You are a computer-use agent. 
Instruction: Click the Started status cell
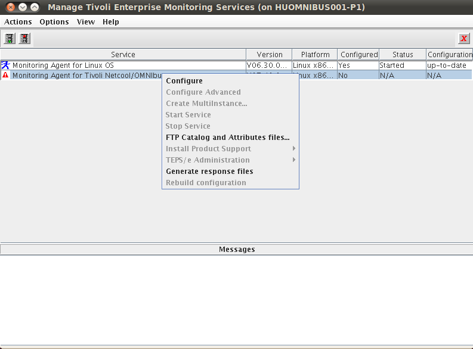[403, 66]
